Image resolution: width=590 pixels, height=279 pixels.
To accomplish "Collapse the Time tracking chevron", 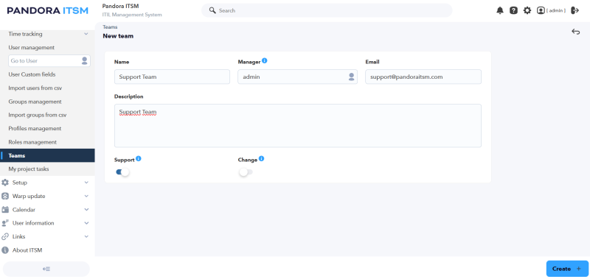I will click(86, 34).
